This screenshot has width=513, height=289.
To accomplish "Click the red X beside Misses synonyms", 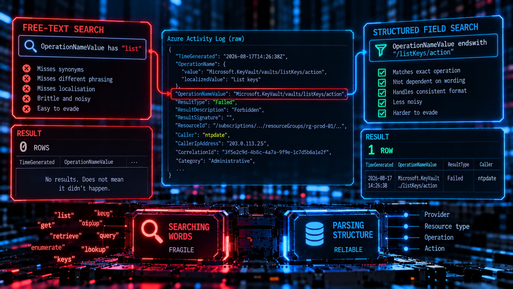I will (x=27, y=68).
